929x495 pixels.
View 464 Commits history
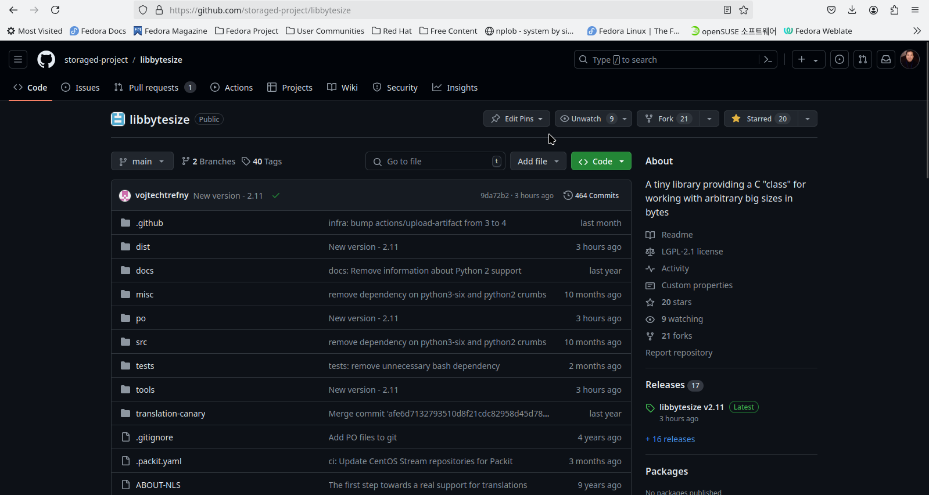[591, 196]
